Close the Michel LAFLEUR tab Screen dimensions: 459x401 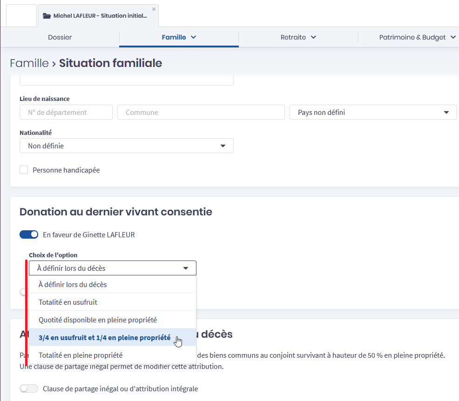tap(154, 9)
